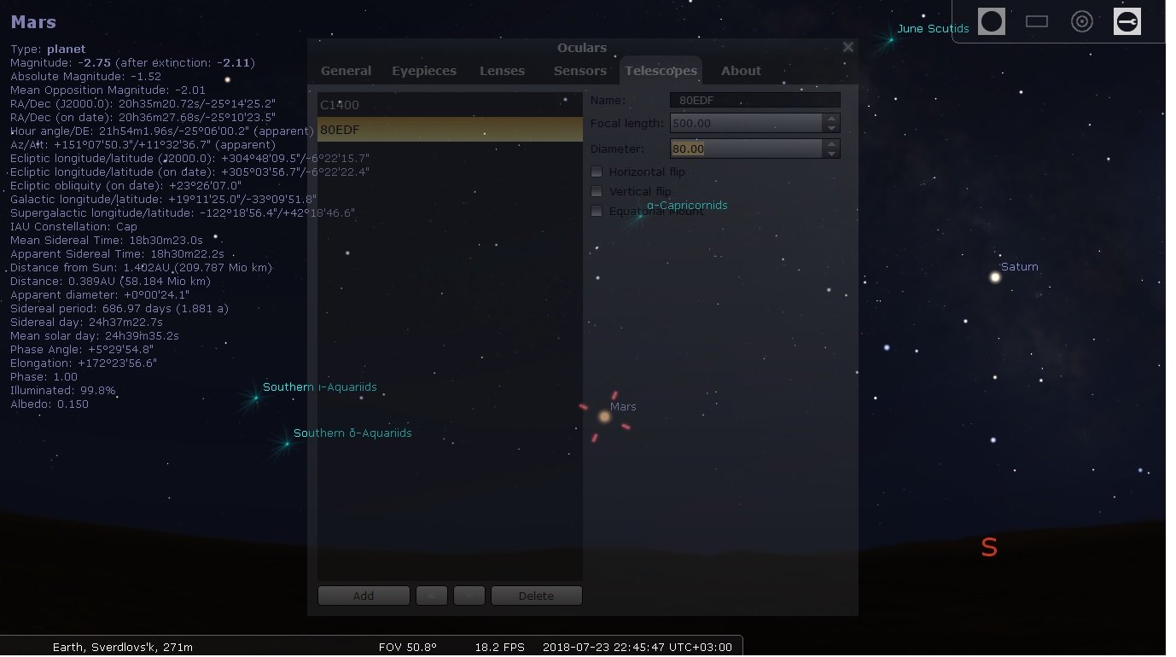
Task: Click the Name input field
Action: (x=755, y=100)
